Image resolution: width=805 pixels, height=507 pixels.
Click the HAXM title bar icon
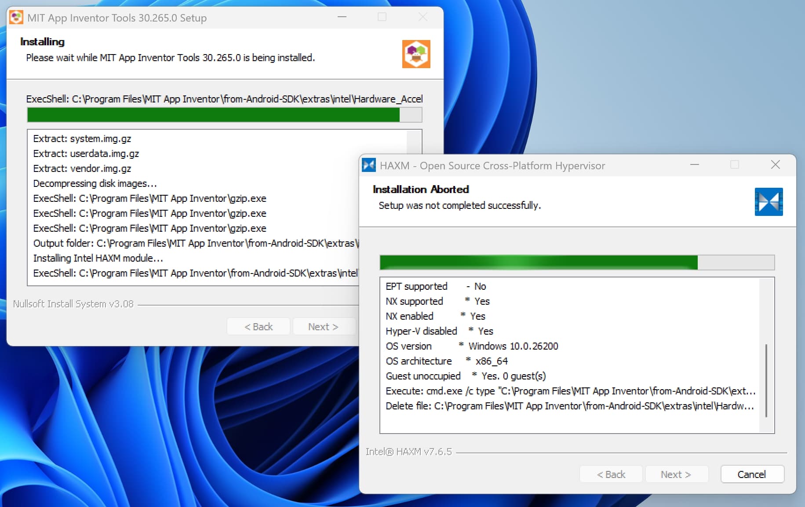point(368,165)
